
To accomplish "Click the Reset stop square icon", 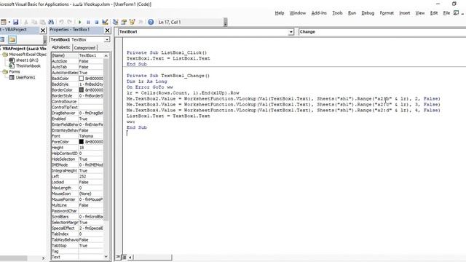I will coord(97,22).
